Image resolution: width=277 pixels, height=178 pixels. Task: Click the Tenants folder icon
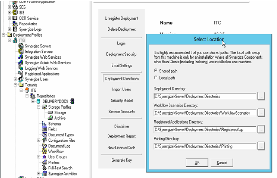click(x=21, y=85)
